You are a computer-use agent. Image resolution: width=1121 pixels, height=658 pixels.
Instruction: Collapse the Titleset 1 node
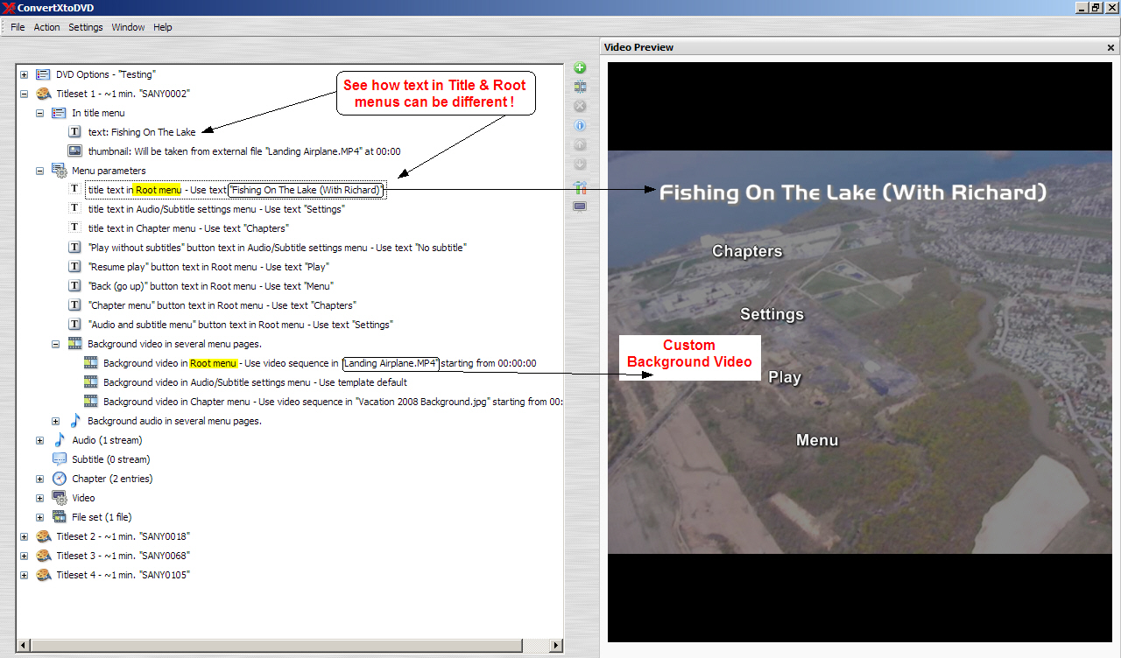pyautogui.click(x=24, y=94)
